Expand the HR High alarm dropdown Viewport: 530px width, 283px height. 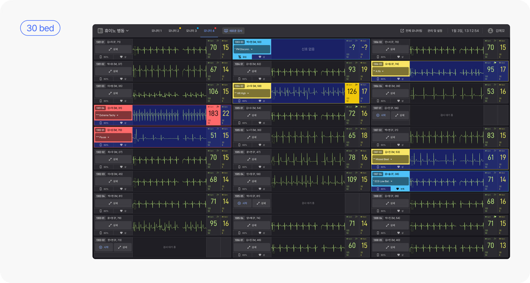pyautogui.click(x=248, y=93)
